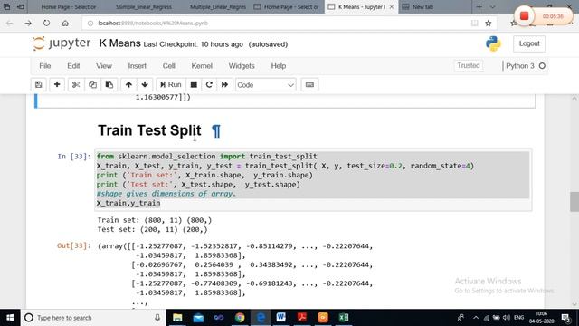Click the Trusted notebook indicator
This screenshot has width=579, height=326.
click(469, 65)
